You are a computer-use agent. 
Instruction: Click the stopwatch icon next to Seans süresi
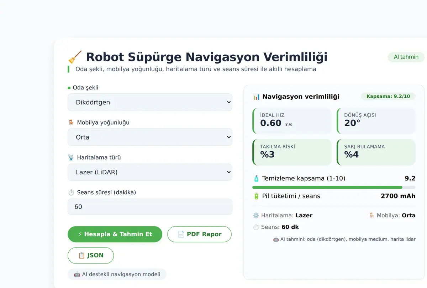pos(71,192)
